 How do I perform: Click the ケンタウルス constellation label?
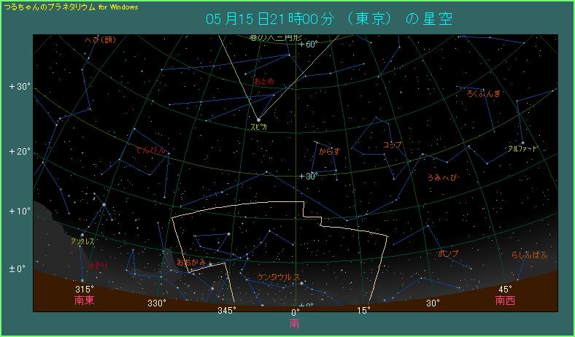click(x=279, y=277)
